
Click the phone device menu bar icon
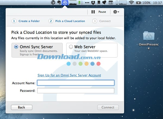117,3
